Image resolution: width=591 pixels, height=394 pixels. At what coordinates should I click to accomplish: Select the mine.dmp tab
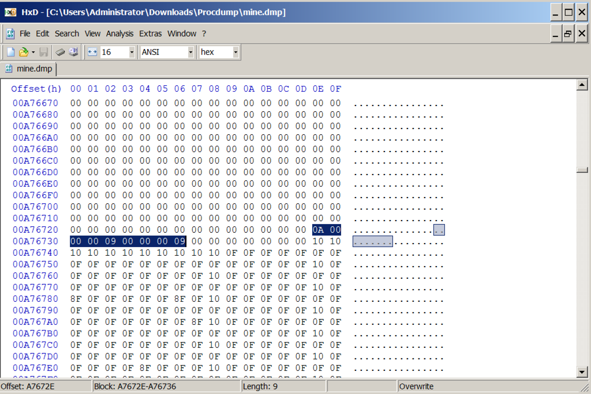point(29,69)
